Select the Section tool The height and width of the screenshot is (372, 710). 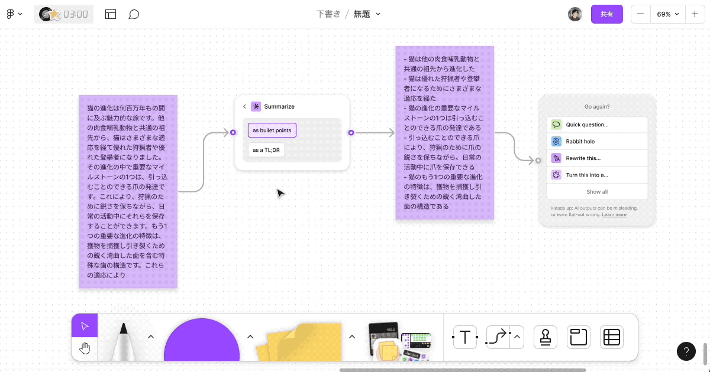(x=578, y=337)
